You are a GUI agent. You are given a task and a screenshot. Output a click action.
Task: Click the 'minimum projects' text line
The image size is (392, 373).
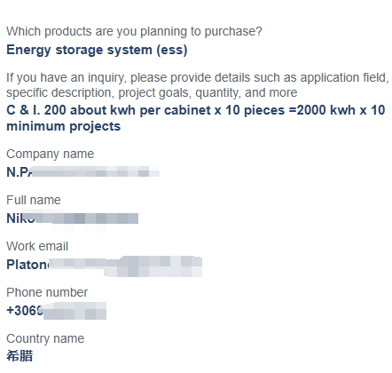click(x=64, y=126)
